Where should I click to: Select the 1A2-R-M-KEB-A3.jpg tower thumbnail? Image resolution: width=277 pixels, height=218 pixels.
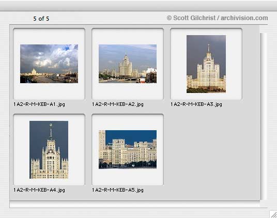tap(206, 64)
